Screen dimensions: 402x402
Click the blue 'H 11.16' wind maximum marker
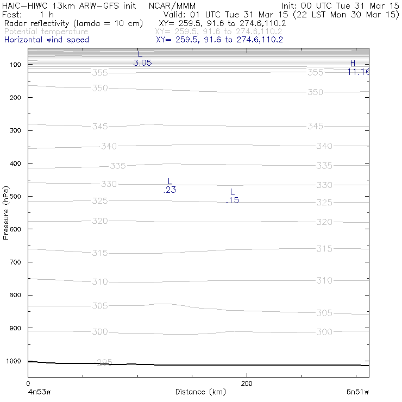pos(358,68)
